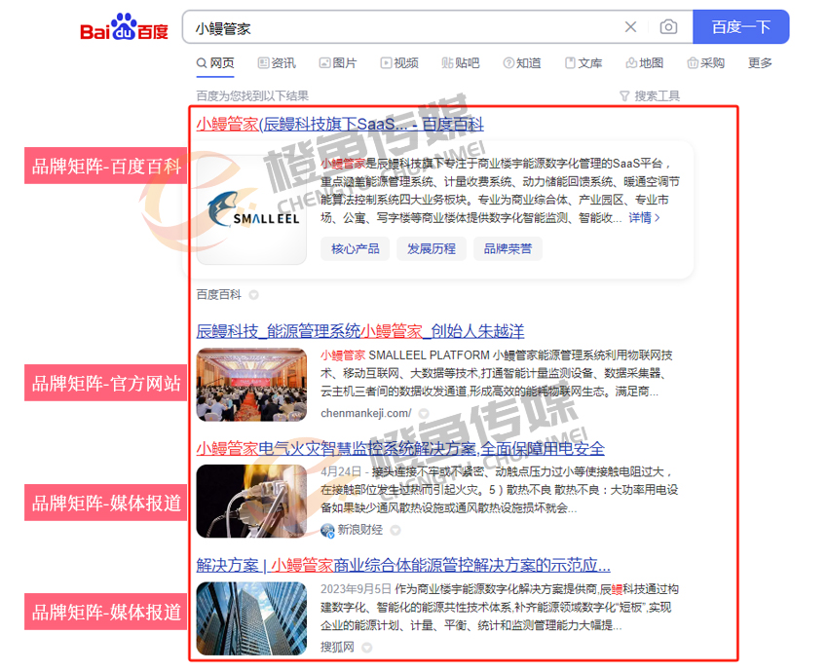
Task: Click the 核心产品 tag button
Action: click(x=355, y=248)
